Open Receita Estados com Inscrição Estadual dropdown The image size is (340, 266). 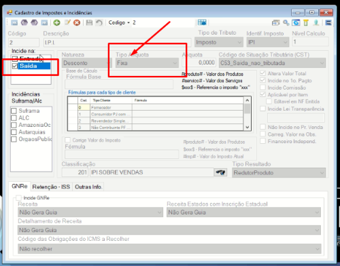click(x=243, y=212)
